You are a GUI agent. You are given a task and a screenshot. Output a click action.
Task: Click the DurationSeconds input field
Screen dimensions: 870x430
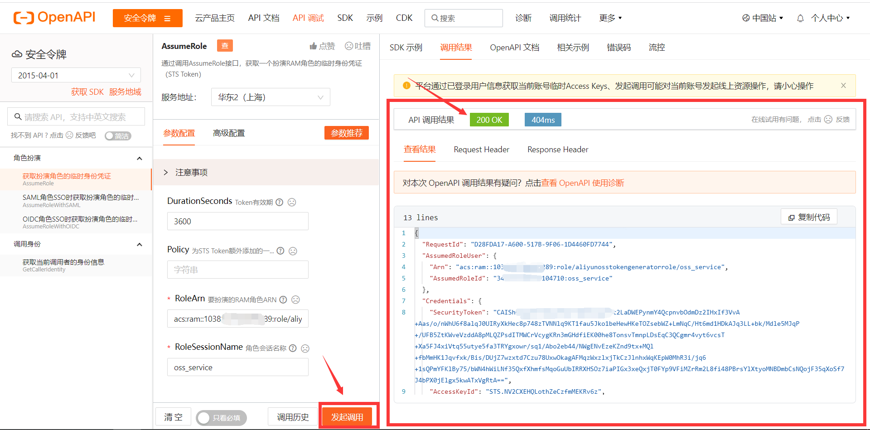238,221
